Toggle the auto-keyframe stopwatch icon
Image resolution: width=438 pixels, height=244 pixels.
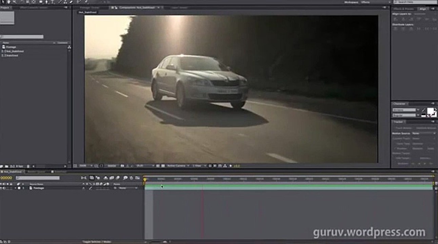(x=131, y=178)
